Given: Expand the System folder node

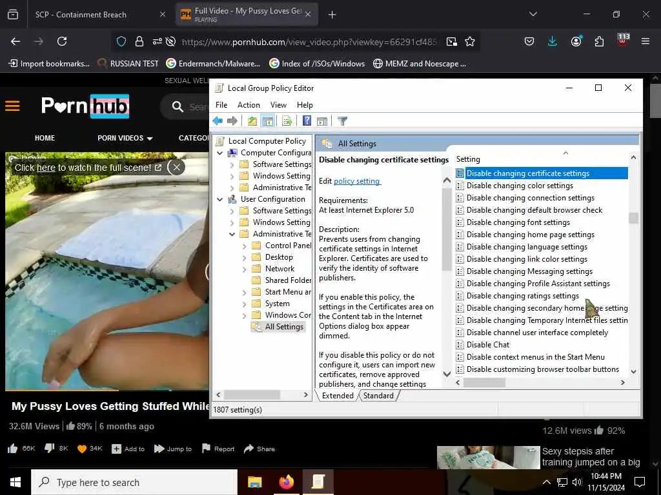Looking at the screenshot, I should point(245,304).
